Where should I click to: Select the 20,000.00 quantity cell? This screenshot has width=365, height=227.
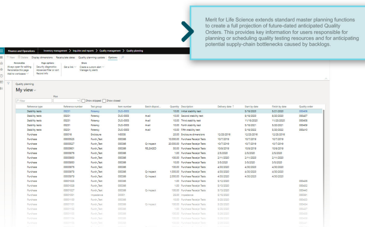174,144
